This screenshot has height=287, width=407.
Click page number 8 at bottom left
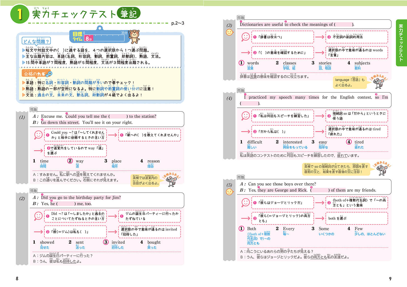click(x=17, y=279)
